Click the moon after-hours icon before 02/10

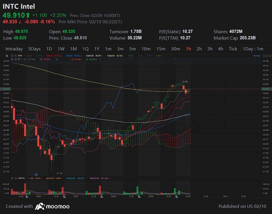pos(177,197)
